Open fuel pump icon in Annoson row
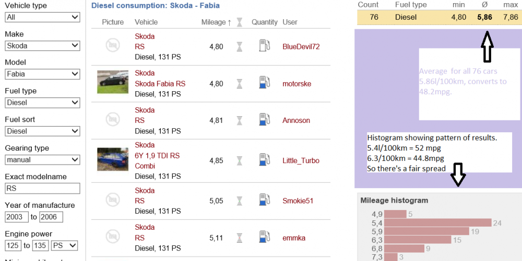 [264, 119]
